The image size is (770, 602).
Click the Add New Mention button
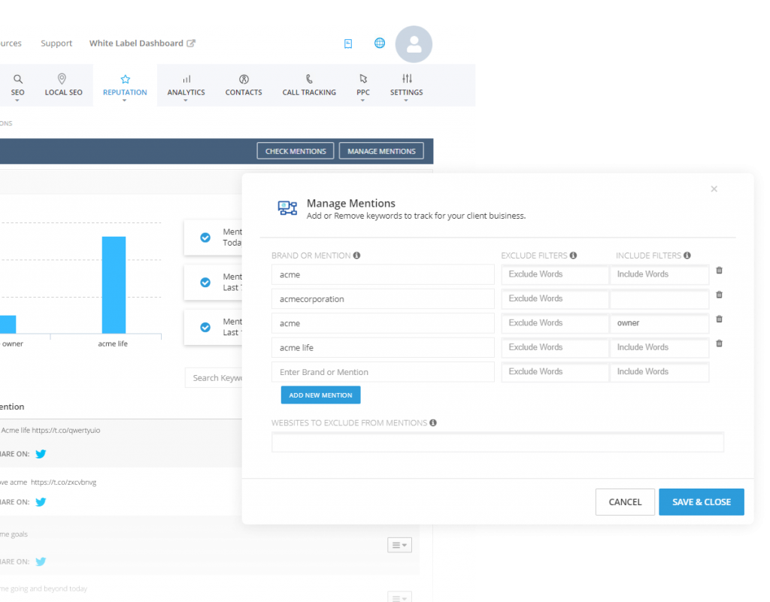point(320,395)
